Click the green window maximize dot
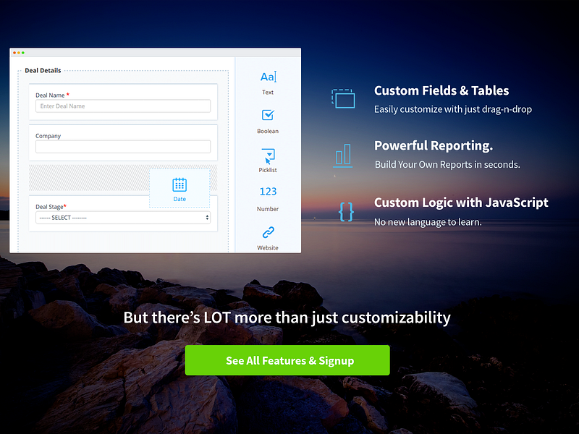The image size is (579, 434). coord(23,53)
